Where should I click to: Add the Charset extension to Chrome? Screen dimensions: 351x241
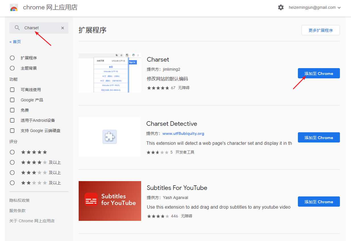pyautogui.click(x=319, y=73)
